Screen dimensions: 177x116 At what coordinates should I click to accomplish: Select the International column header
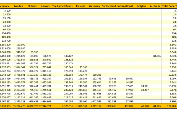coord(125,6)
